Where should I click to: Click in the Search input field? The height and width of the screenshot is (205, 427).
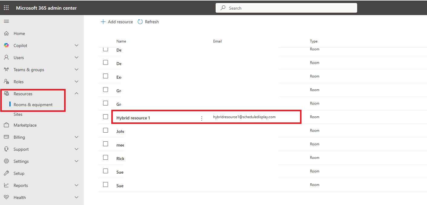pos(286,8)
